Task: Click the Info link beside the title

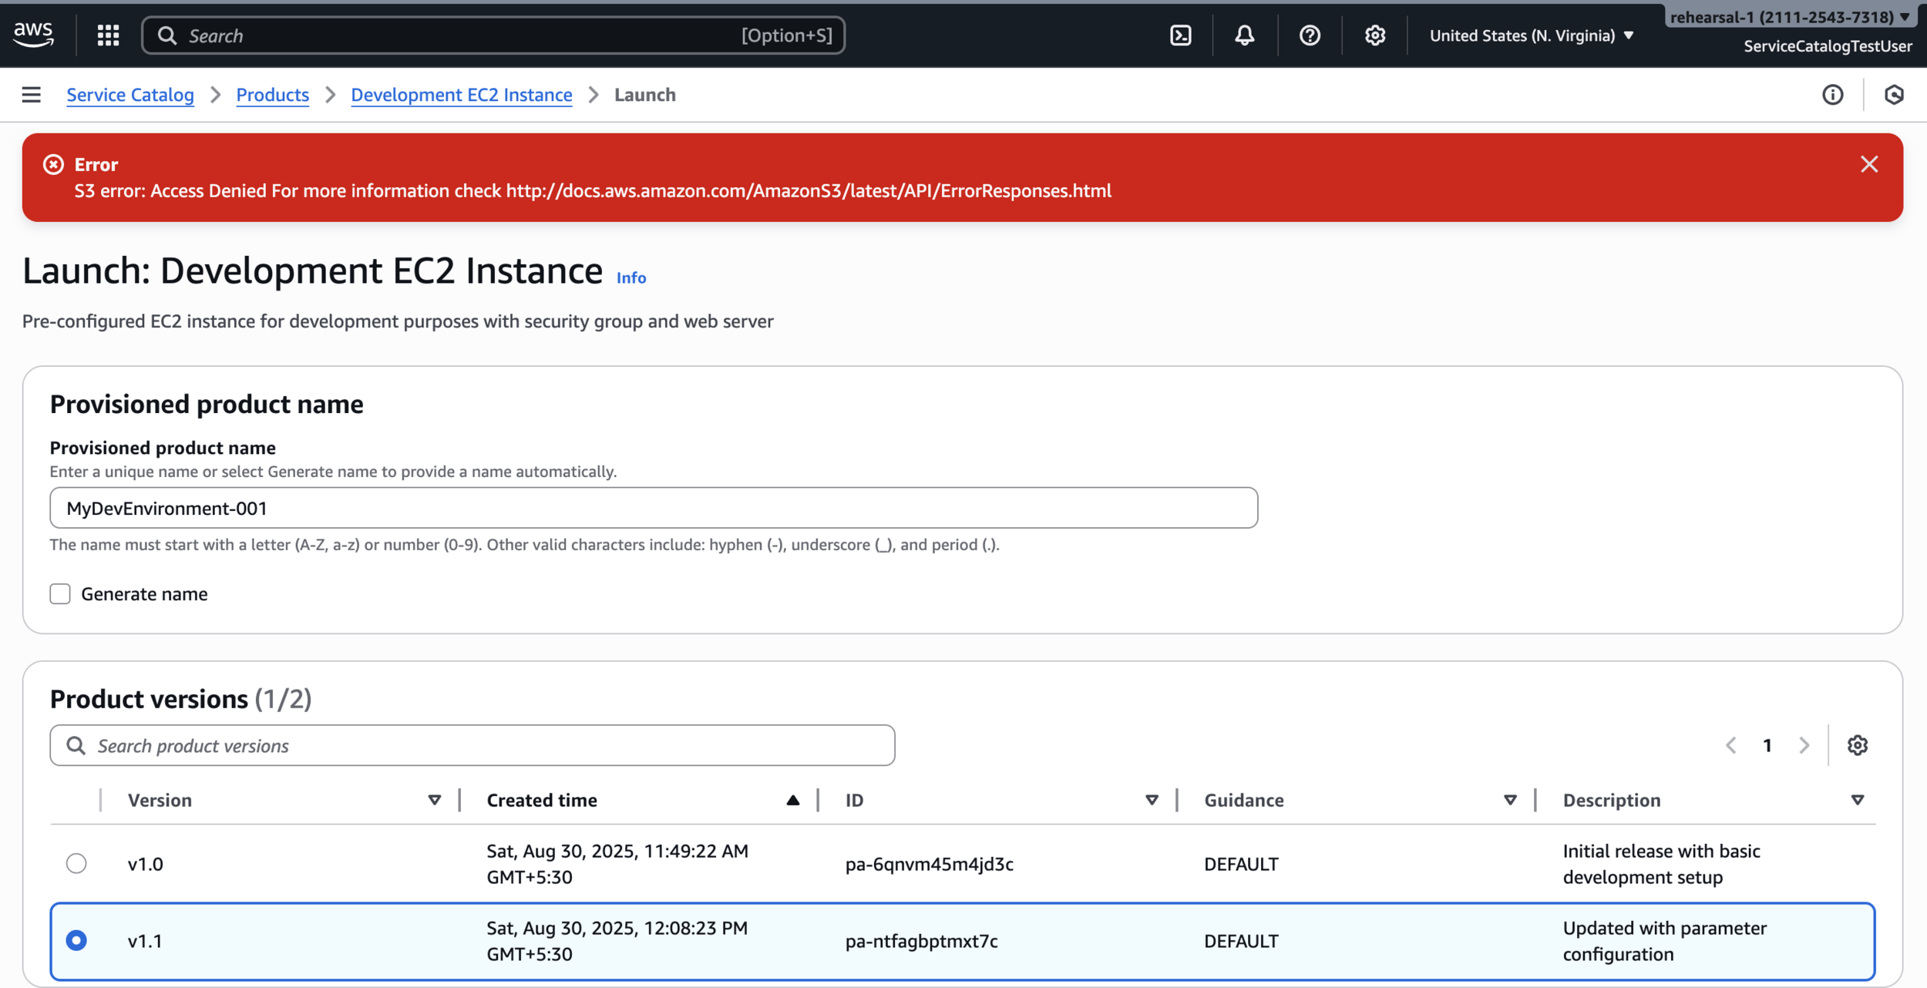Action: tap(631, 278)
